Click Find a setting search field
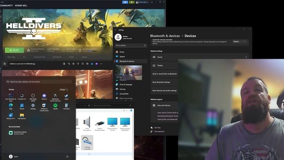The image size is (284, 160). click(130, 45)
